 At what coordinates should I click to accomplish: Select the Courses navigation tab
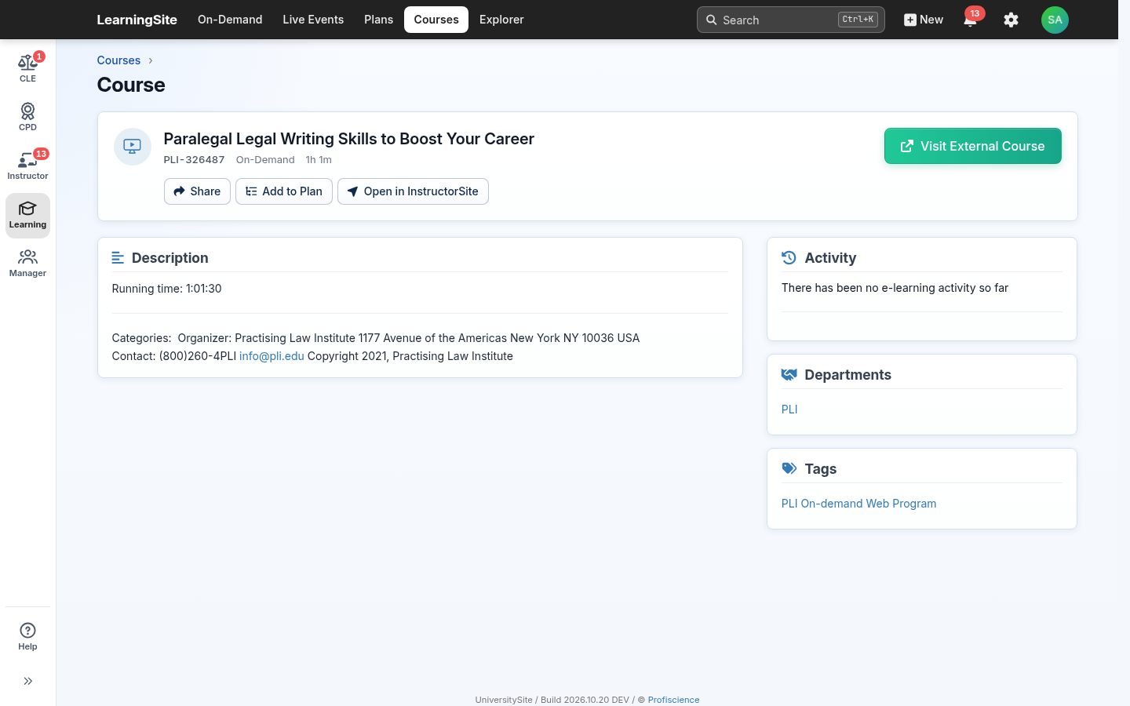pos(436,20)
